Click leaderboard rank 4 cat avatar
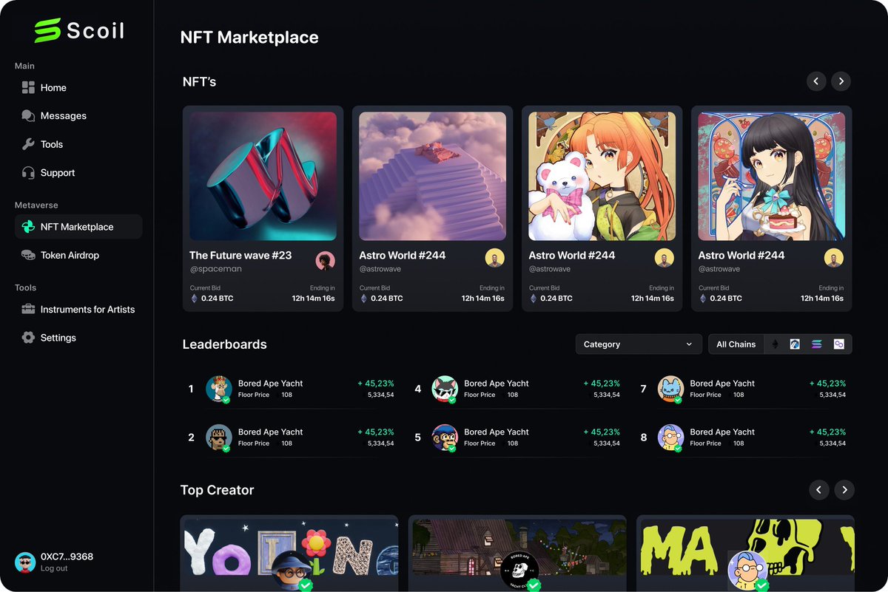This screenshot has height=592, width=888. tap(445, 389)
